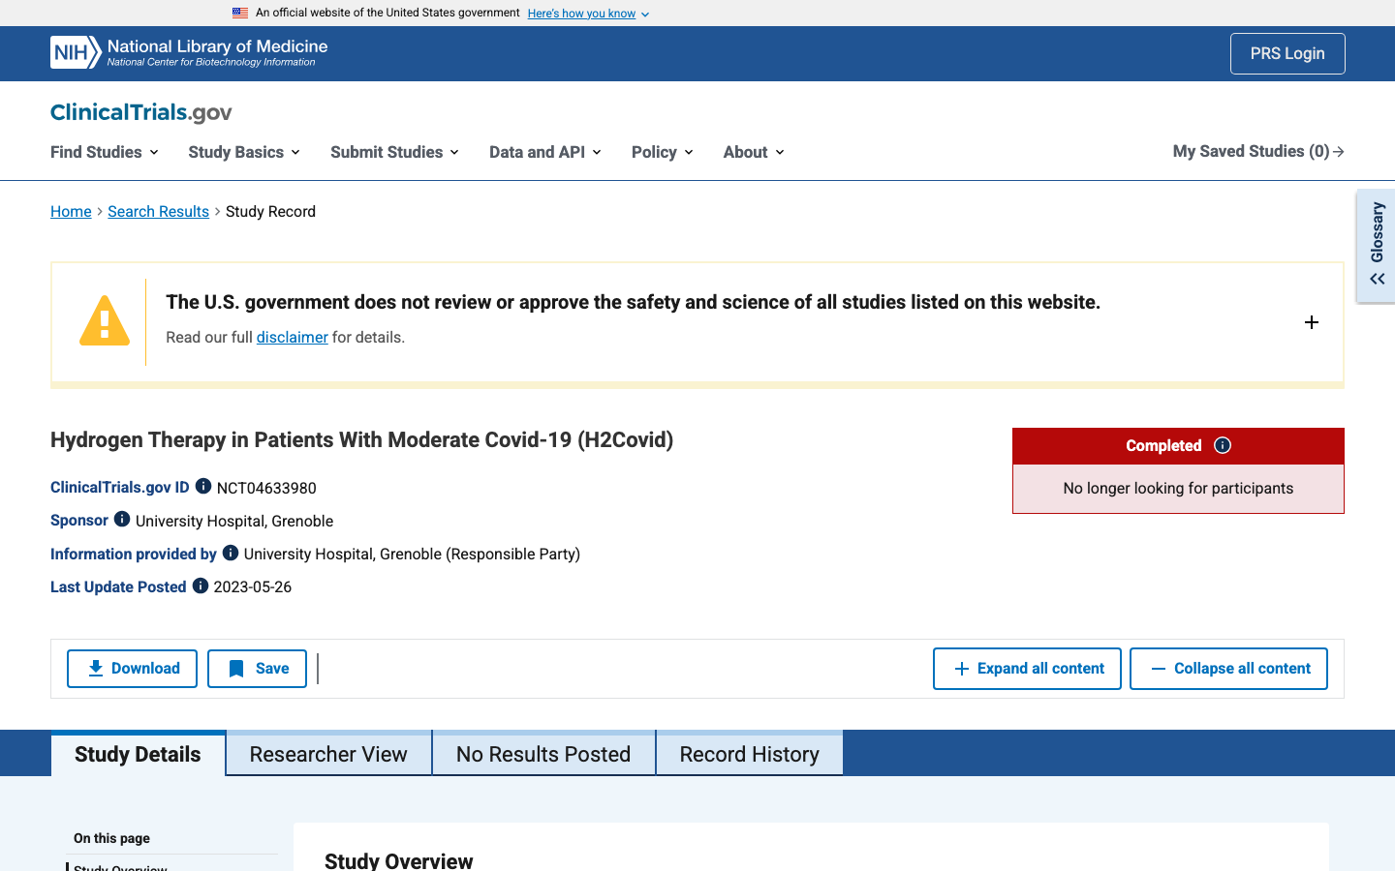Click the 'No longer looking for participants' status text
The height and width of the screenshot is (871, 1395).
click(1178, 488)
